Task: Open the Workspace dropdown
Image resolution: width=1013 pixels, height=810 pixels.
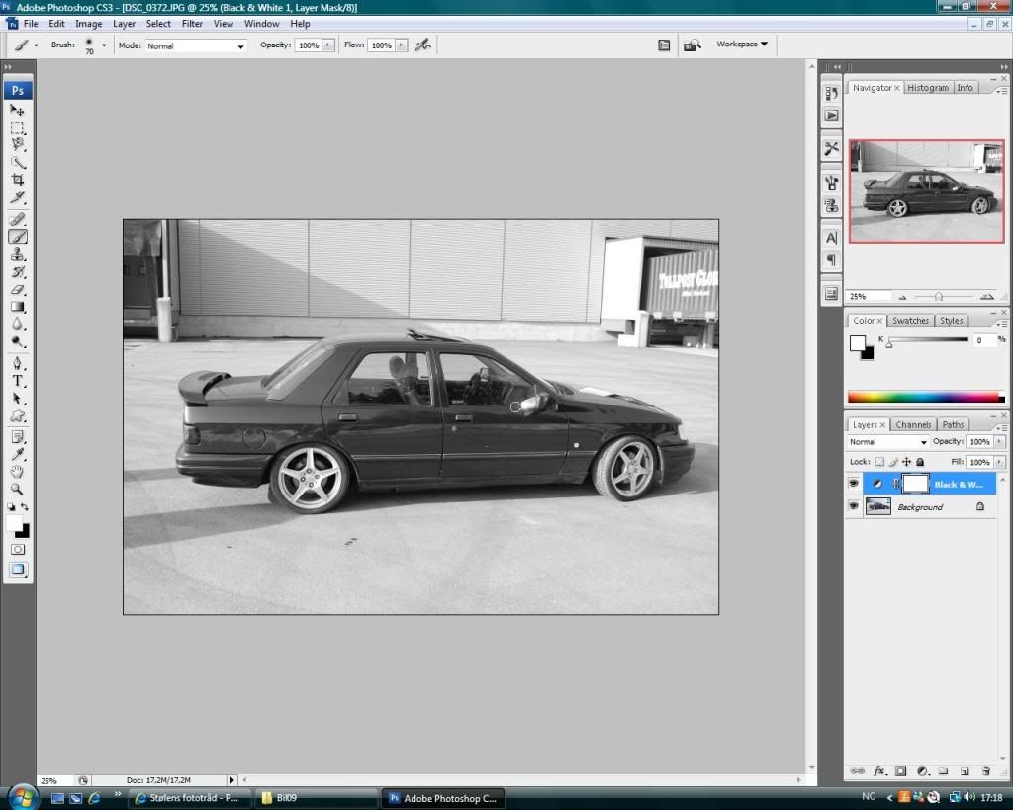Action: pyautogui.click(x=742, y=44)
